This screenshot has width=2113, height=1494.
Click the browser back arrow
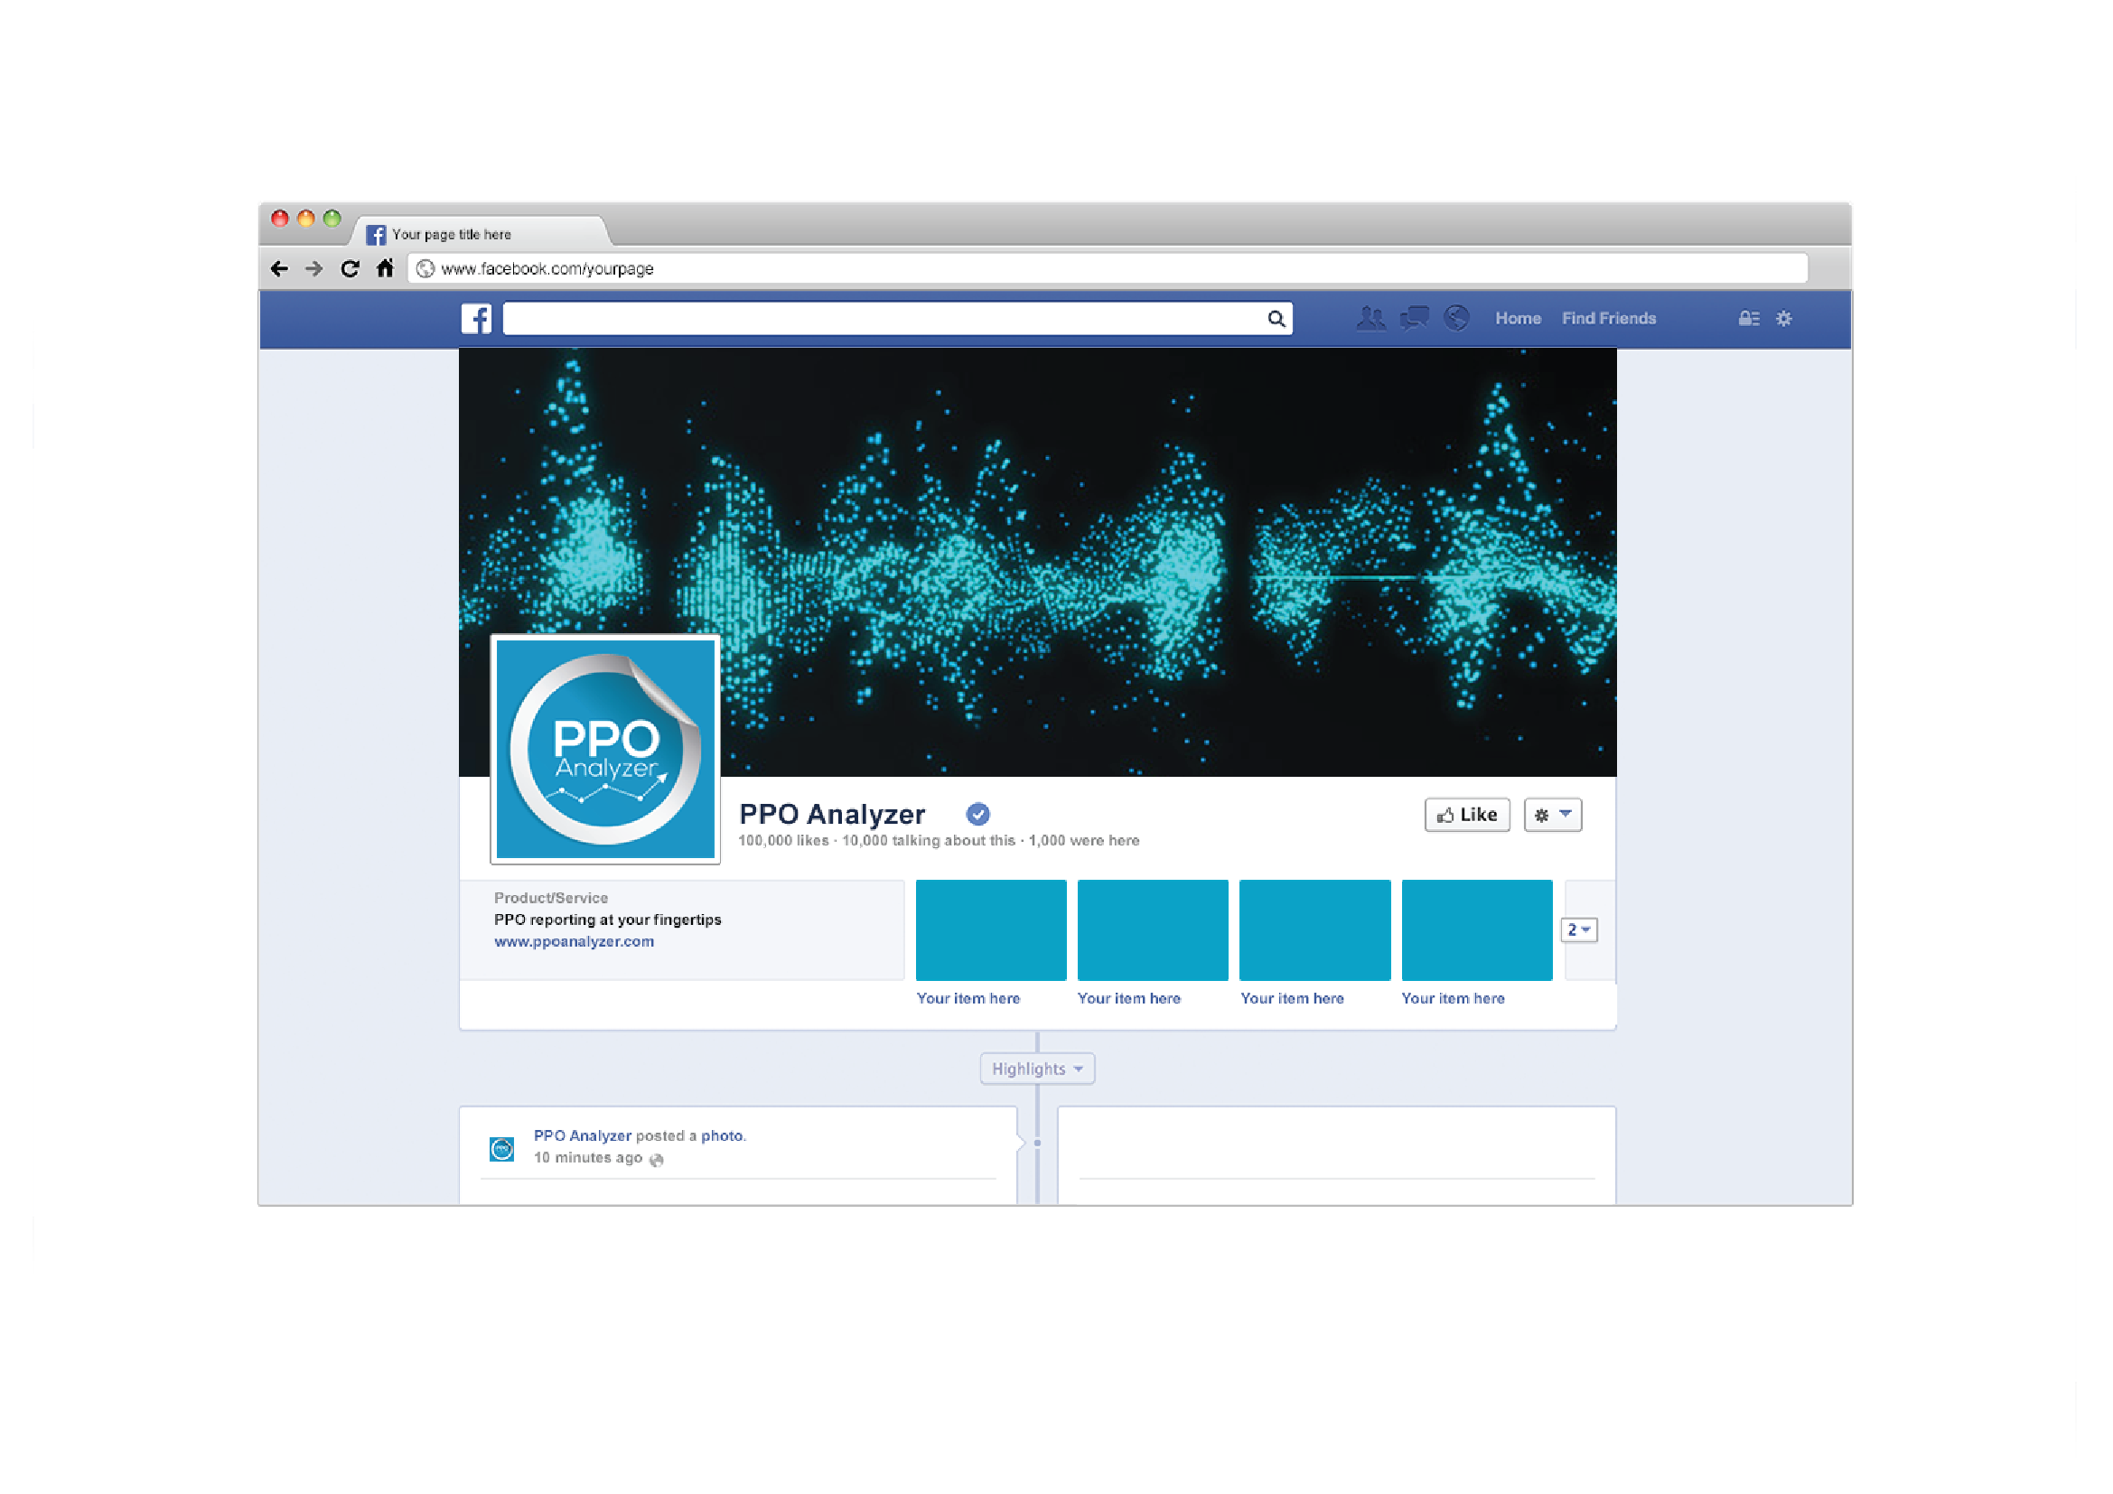point(280,268)
